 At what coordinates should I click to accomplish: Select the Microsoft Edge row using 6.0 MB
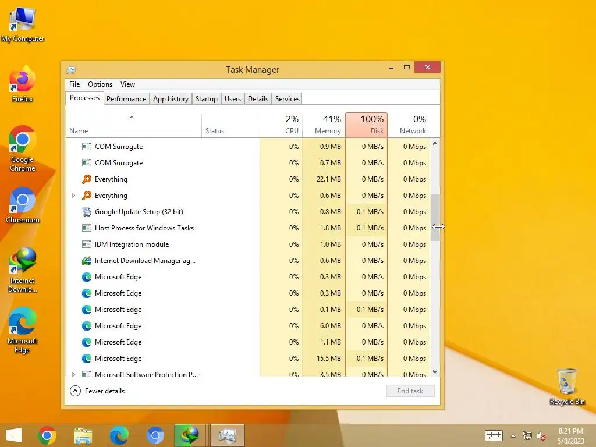(248, 326)
